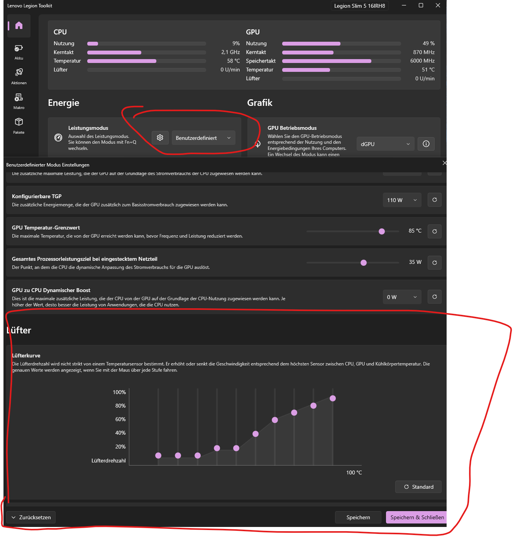The image size is (513, 537).
Task: Click the GPU Speichertakt 6000 MHz value
Action: pyautogui.click(x=422, y=61)
